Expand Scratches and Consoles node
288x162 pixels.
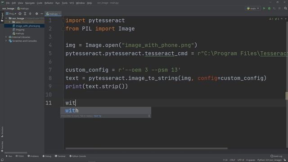(x=6, y=41)
